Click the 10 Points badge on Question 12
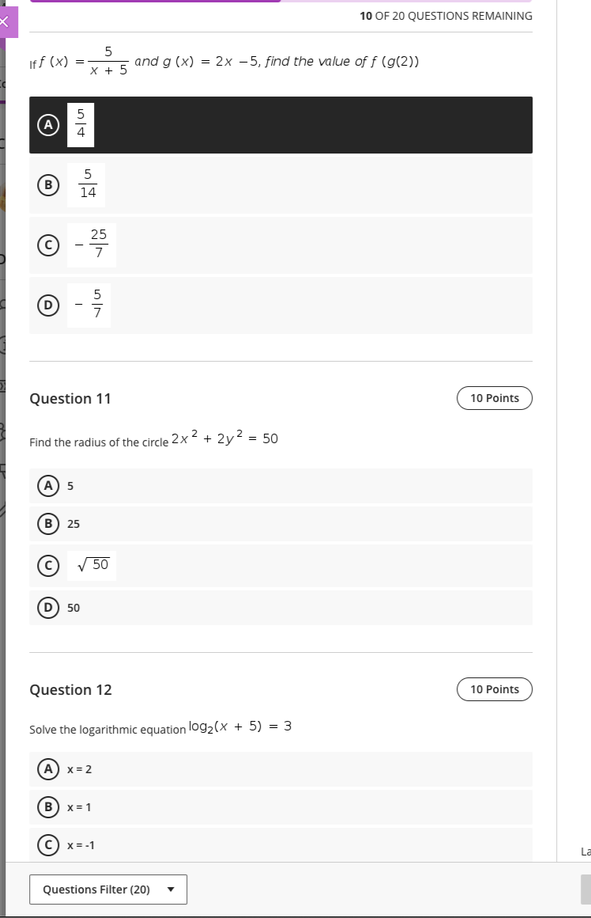Viewport: 591px width, 918px height. tap(495, 689)
